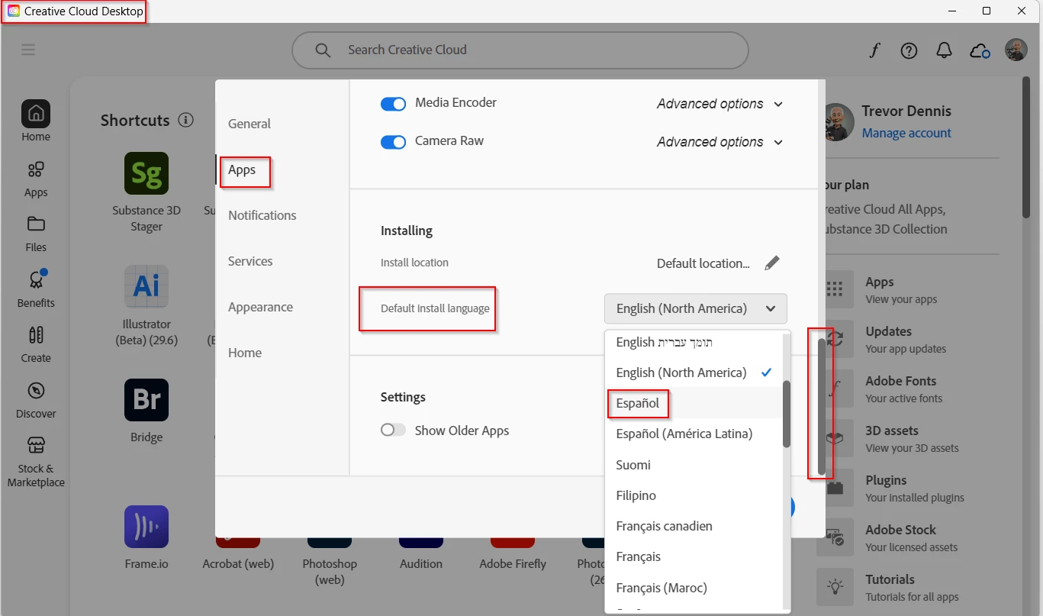Image resolution: width=1043 pixels, height=616 pixels.
Task: Open the profile avatar in header
Action: [x=1016, y=50]
